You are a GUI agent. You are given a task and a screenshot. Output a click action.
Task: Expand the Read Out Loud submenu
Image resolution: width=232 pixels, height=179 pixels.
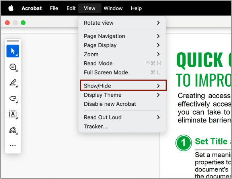click(x=122, y=117)
